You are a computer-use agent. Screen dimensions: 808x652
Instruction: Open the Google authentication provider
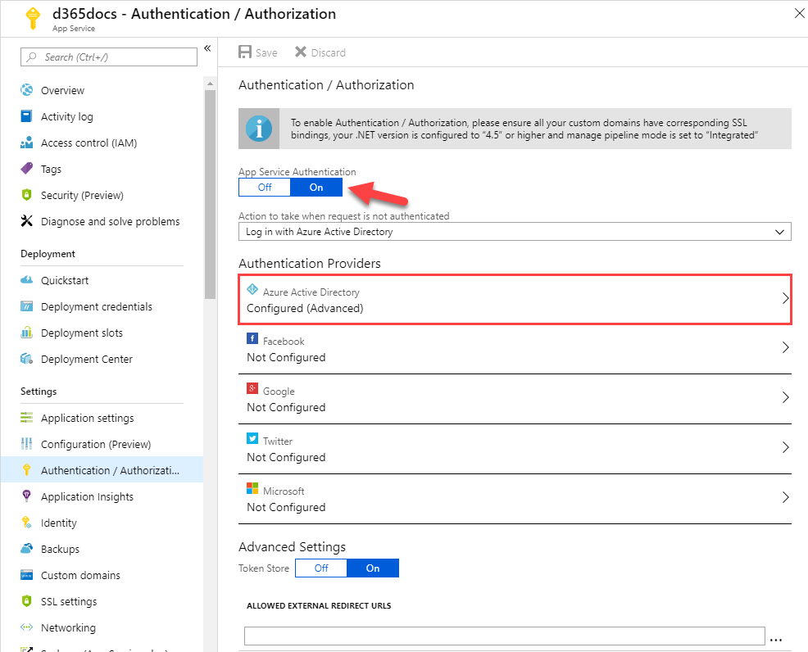[515, 399]
